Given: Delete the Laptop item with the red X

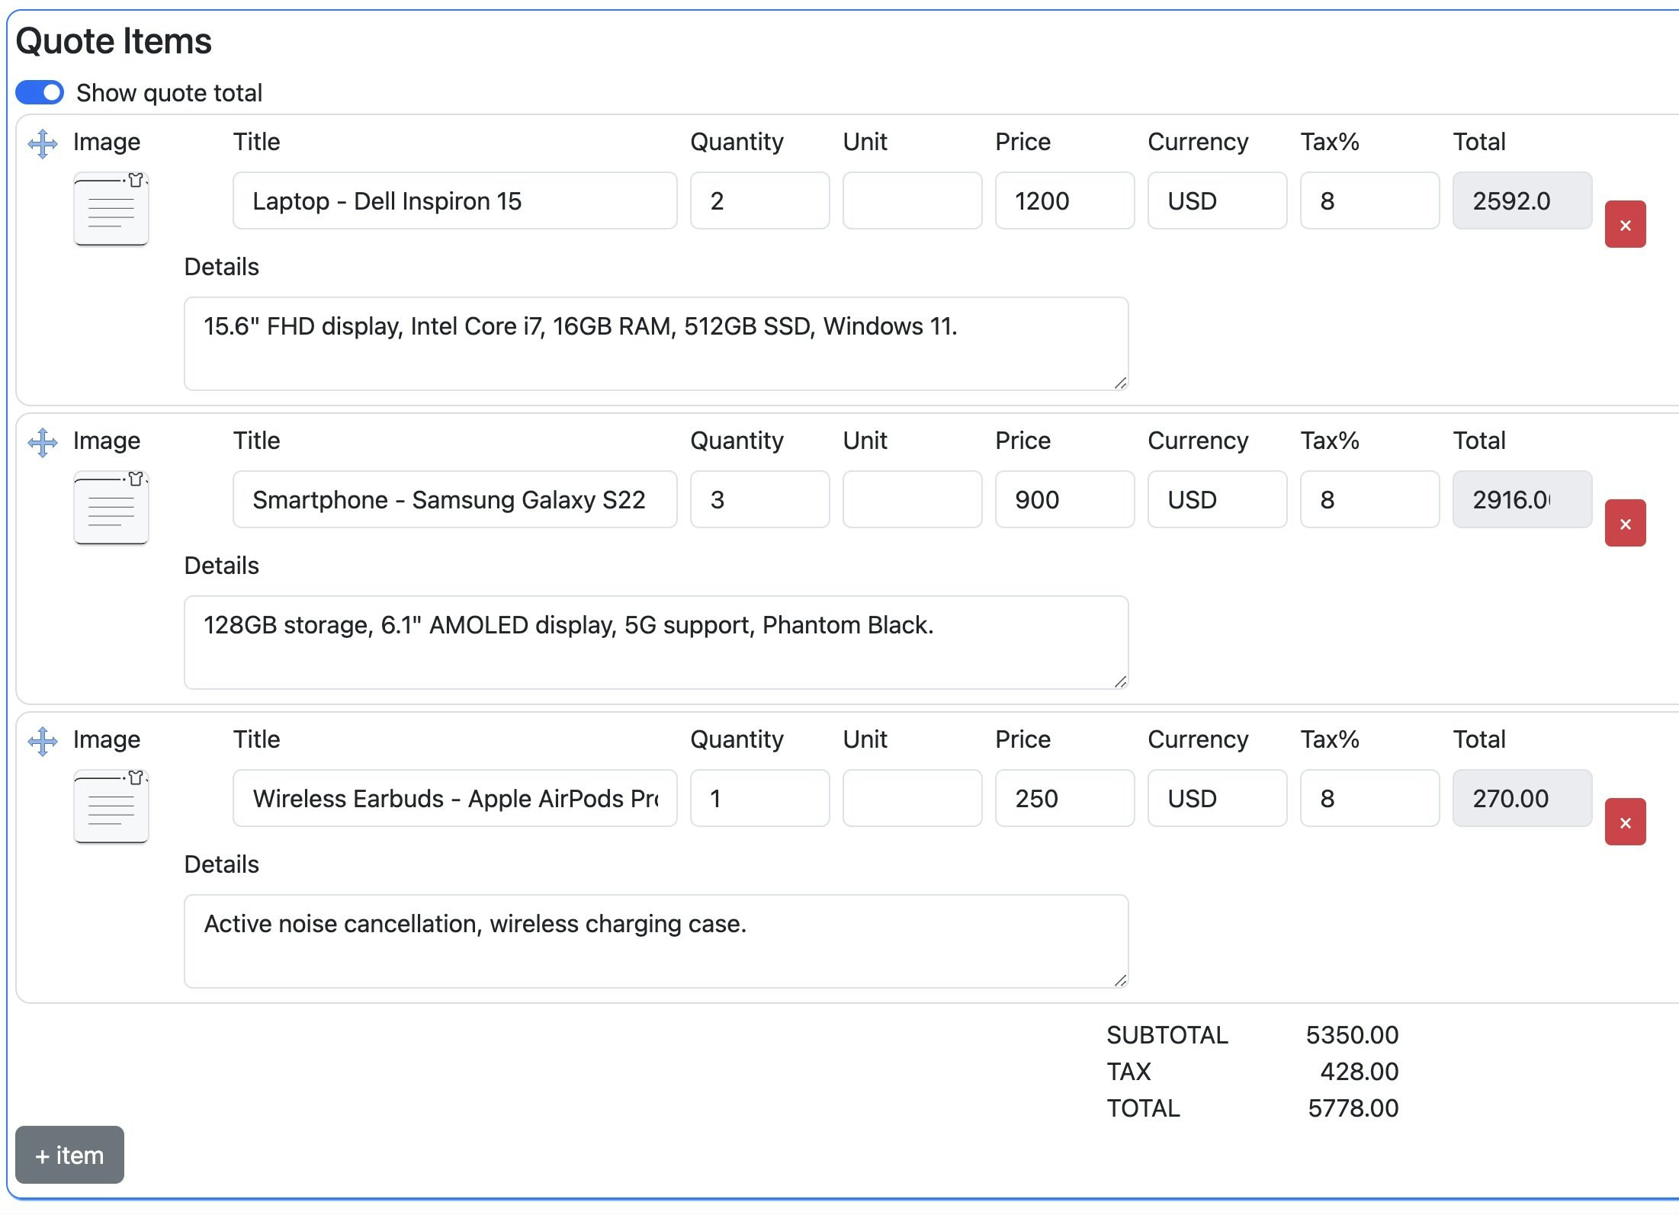Looking at the screenshot, I should point(1624,225).
